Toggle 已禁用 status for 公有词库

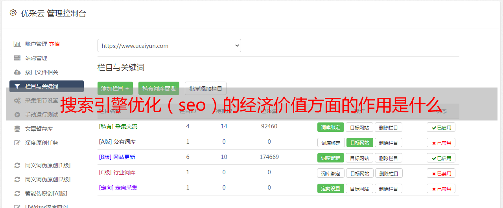click(x=441, y=142)
